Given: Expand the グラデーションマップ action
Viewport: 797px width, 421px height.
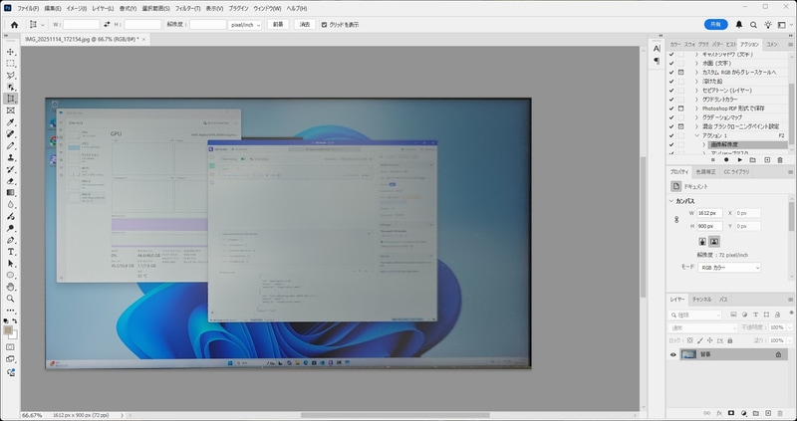Looking at the screenshot, I should coord(696,117).
